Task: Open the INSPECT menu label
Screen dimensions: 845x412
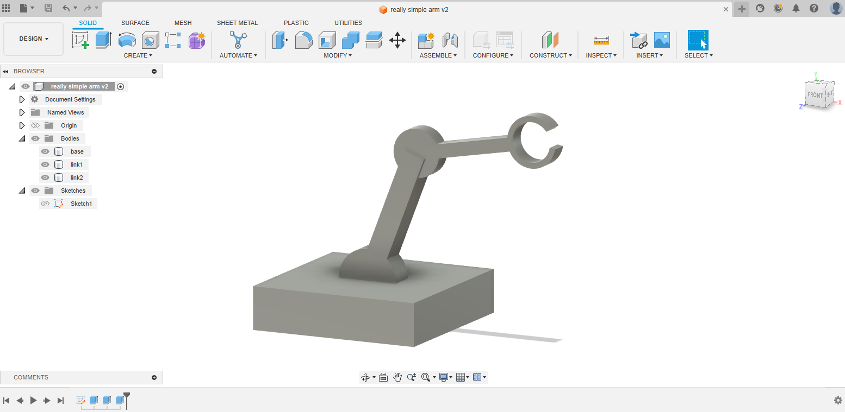Action: [x=601, y=55]
